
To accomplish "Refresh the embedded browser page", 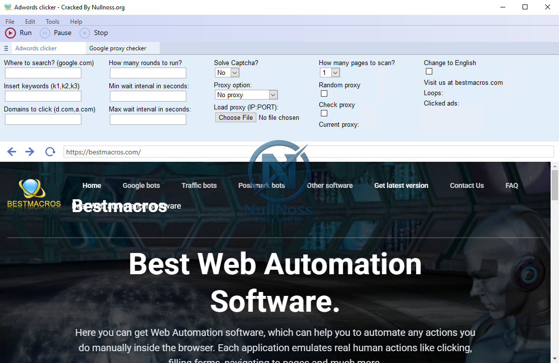I will tap(50, 151).
